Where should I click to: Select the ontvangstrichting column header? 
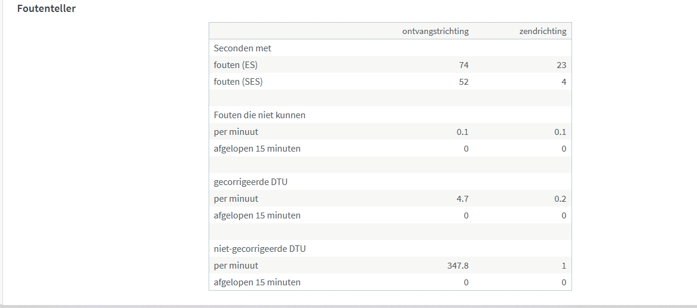click(435, 31)
